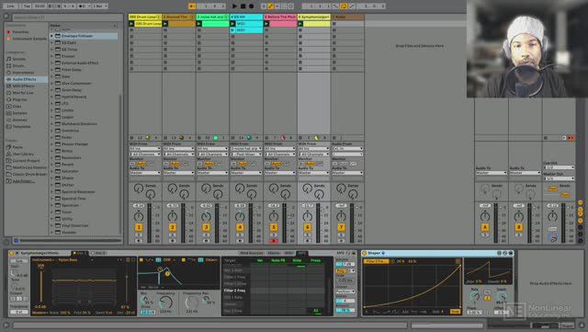Viewport: 588px width, 332px height.
Task: Expand the Envelope Follower folder
Action: click(51, 36)
